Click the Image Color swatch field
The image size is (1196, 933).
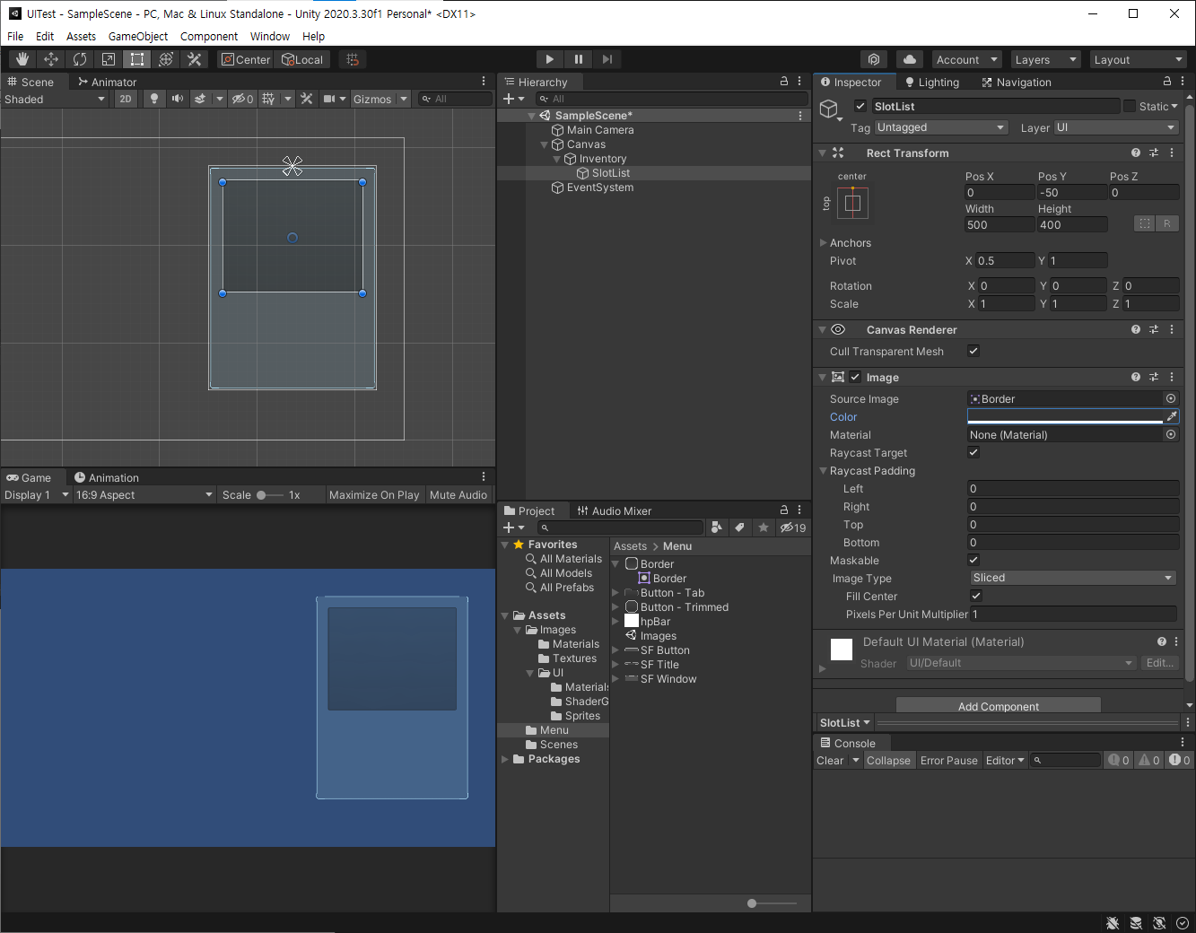[1065, 416]
